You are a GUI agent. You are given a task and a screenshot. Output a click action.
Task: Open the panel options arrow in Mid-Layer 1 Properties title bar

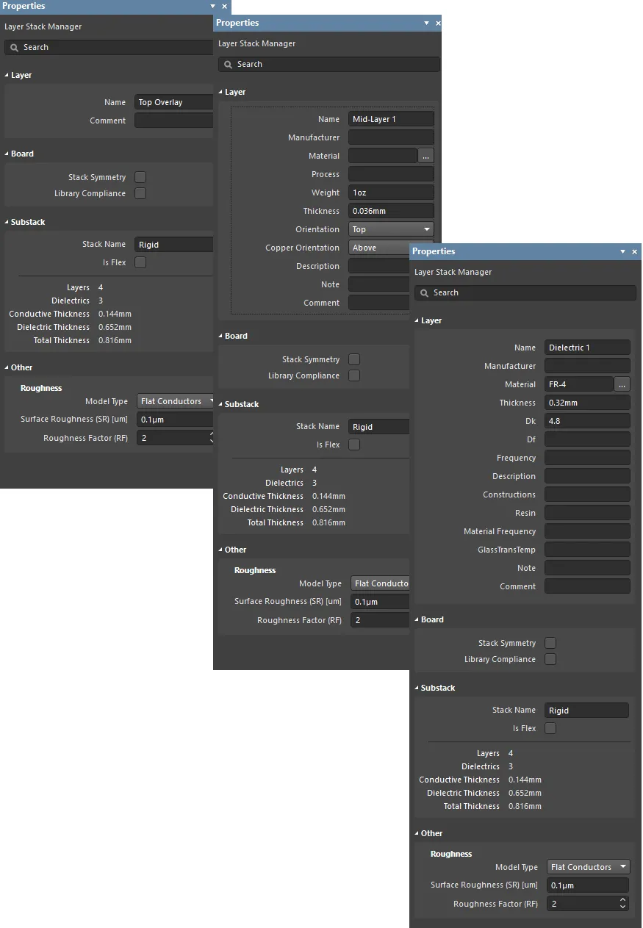coord(427,23)
